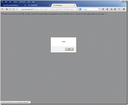Open the hamburger menu icon

tap(124, 9)
